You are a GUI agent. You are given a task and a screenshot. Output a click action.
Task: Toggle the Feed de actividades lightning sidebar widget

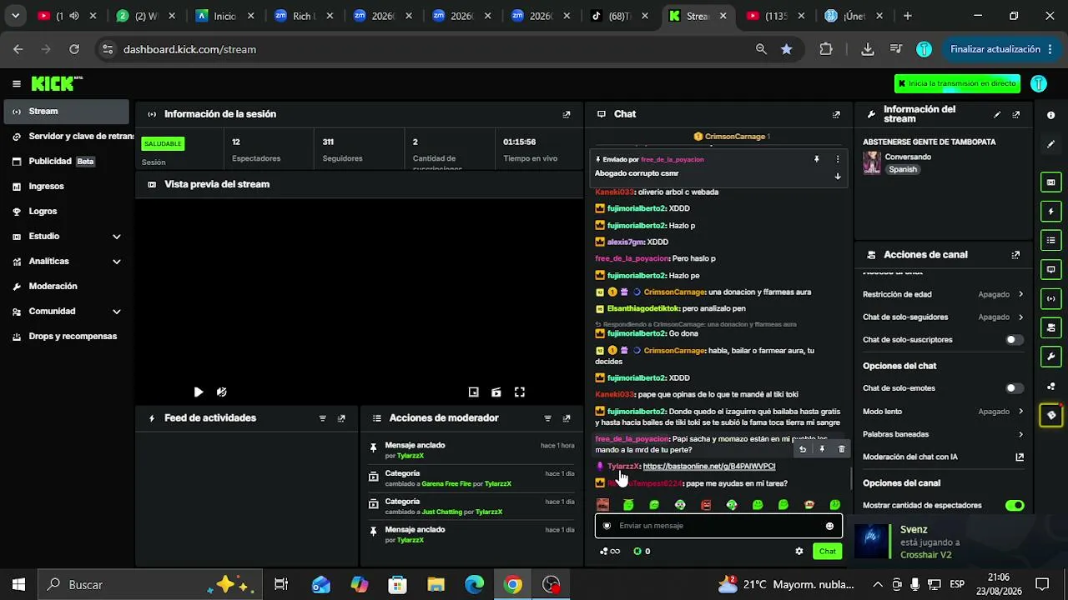1050,212
